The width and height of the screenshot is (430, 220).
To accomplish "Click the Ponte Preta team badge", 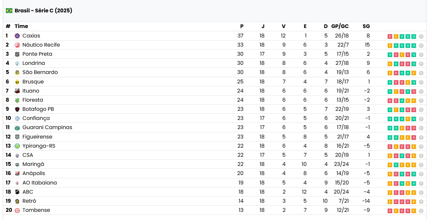I will point(17,54).
